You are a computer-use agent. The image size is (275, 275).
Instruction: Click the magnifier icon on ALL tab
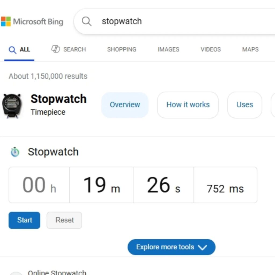(x=12, y=50)
